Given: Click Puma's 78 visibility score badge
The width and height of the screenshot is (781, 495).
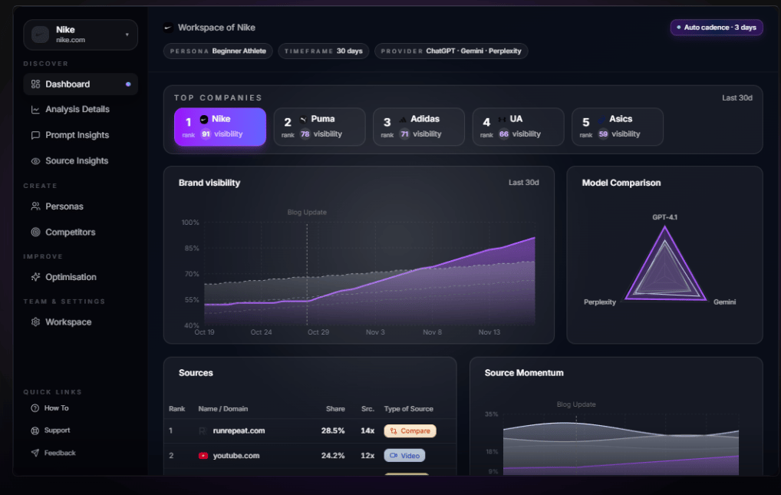Looking at the screenshot, I should click(x=305, y=134).
